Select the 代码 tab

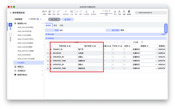[x=61, y=25]
